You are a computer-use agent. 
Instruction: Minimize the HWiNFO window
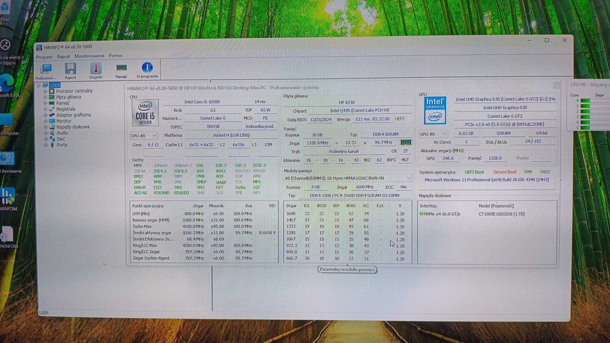[529, 40]
